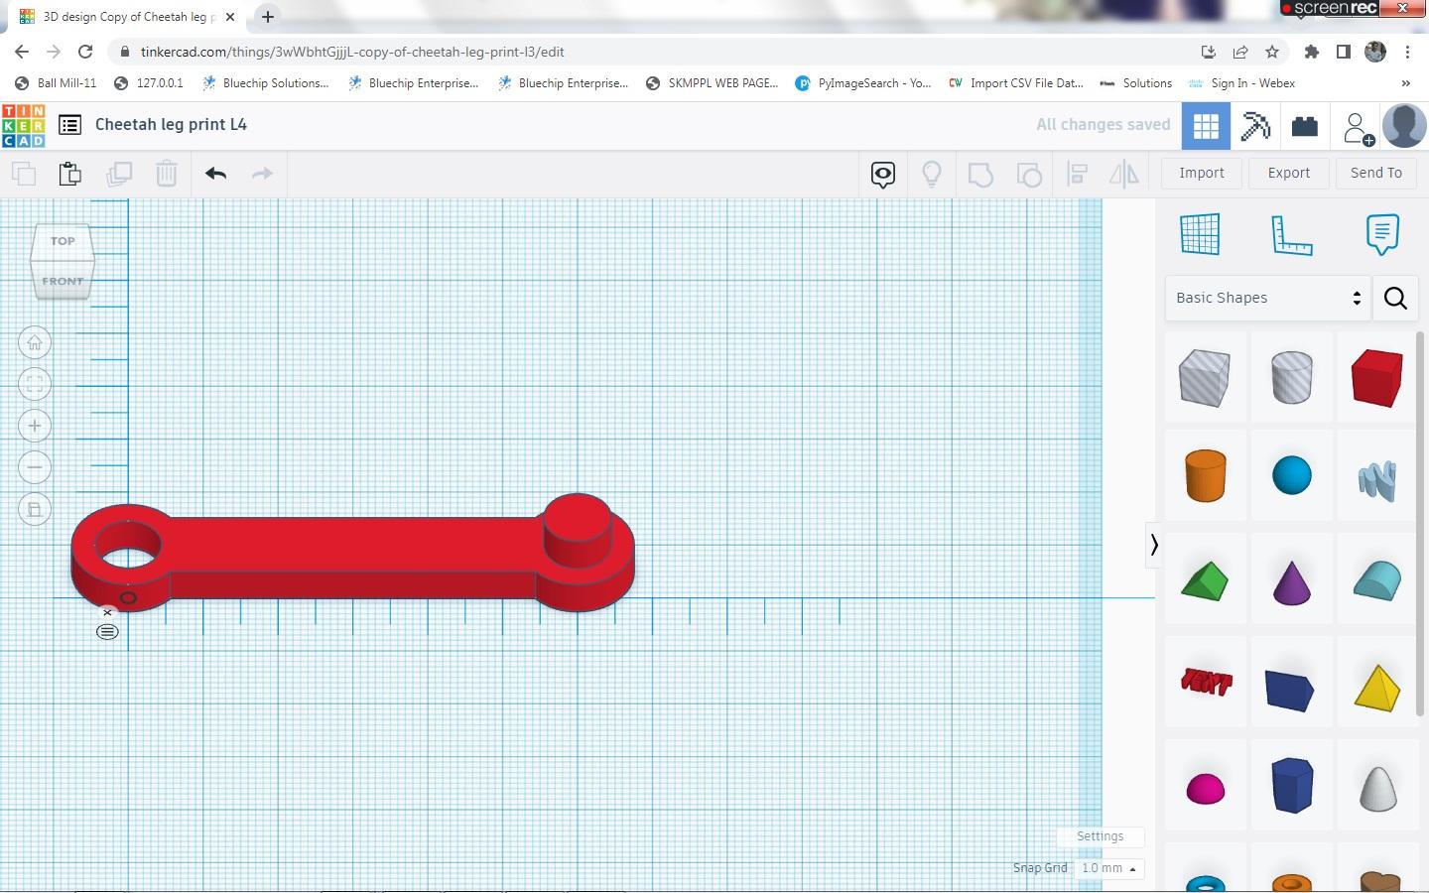Click the Ungroup shapes icon
The width and height of the screenshot is (1429, 893).
(x=1029, y=175)
